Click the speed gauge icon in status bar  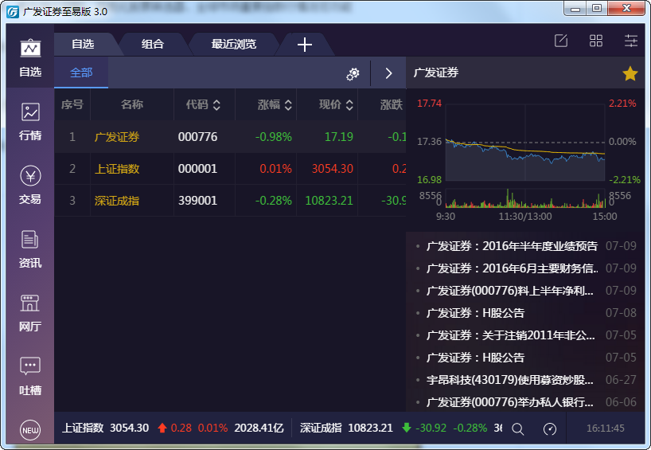tap(550, 428)
